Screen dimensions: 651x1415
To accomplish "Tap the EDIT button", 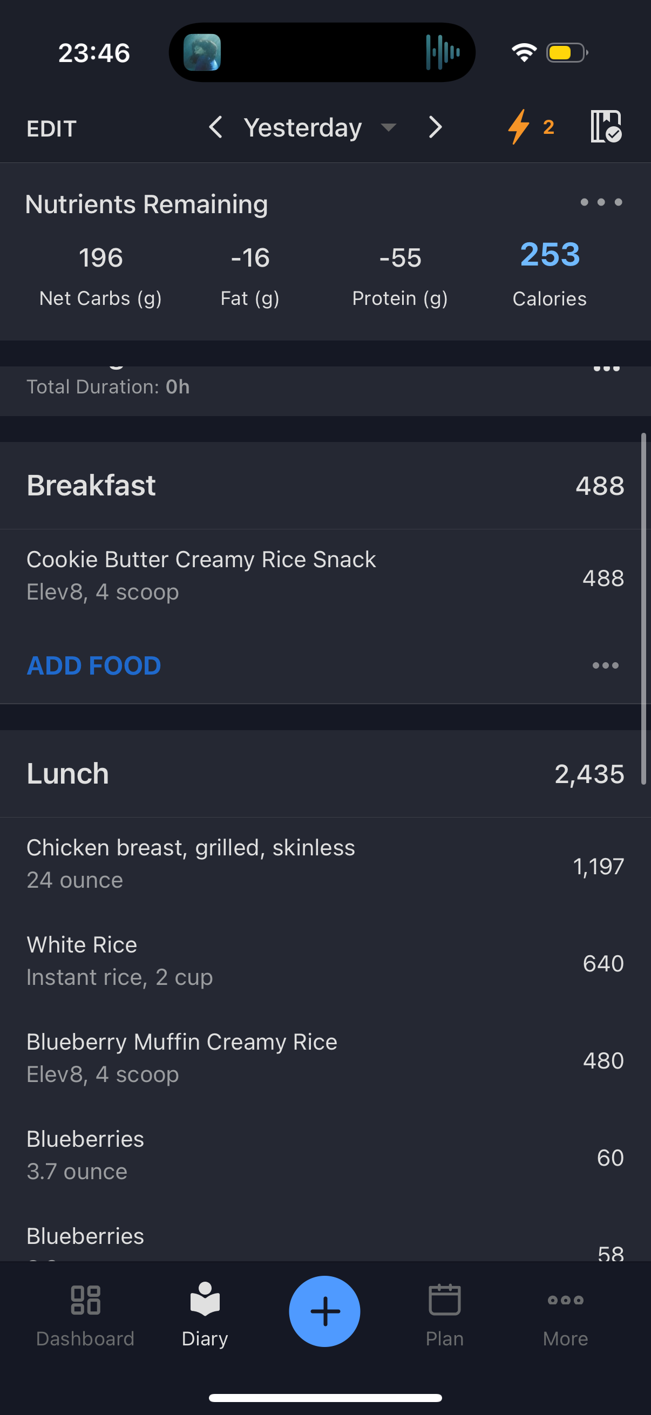I will (52, 128).
